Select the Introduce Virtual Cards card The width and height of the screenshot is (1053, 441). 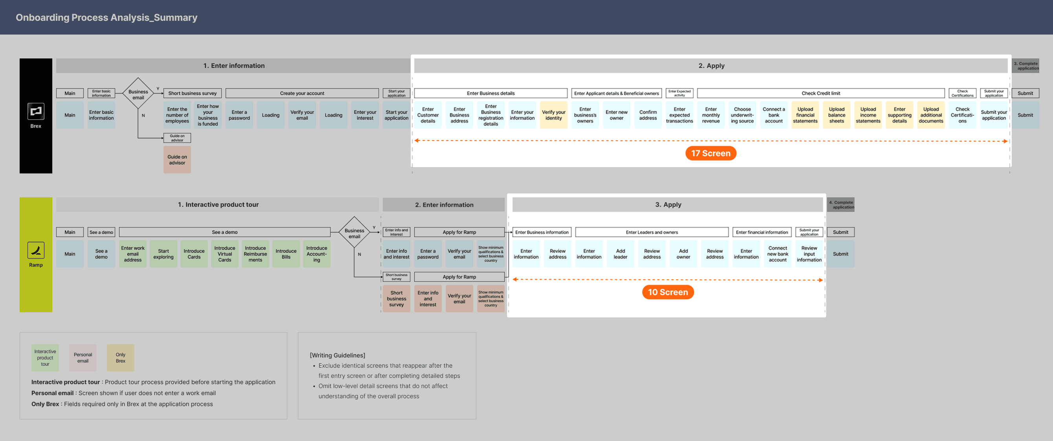pyautogui.click(x=224, y=254)
